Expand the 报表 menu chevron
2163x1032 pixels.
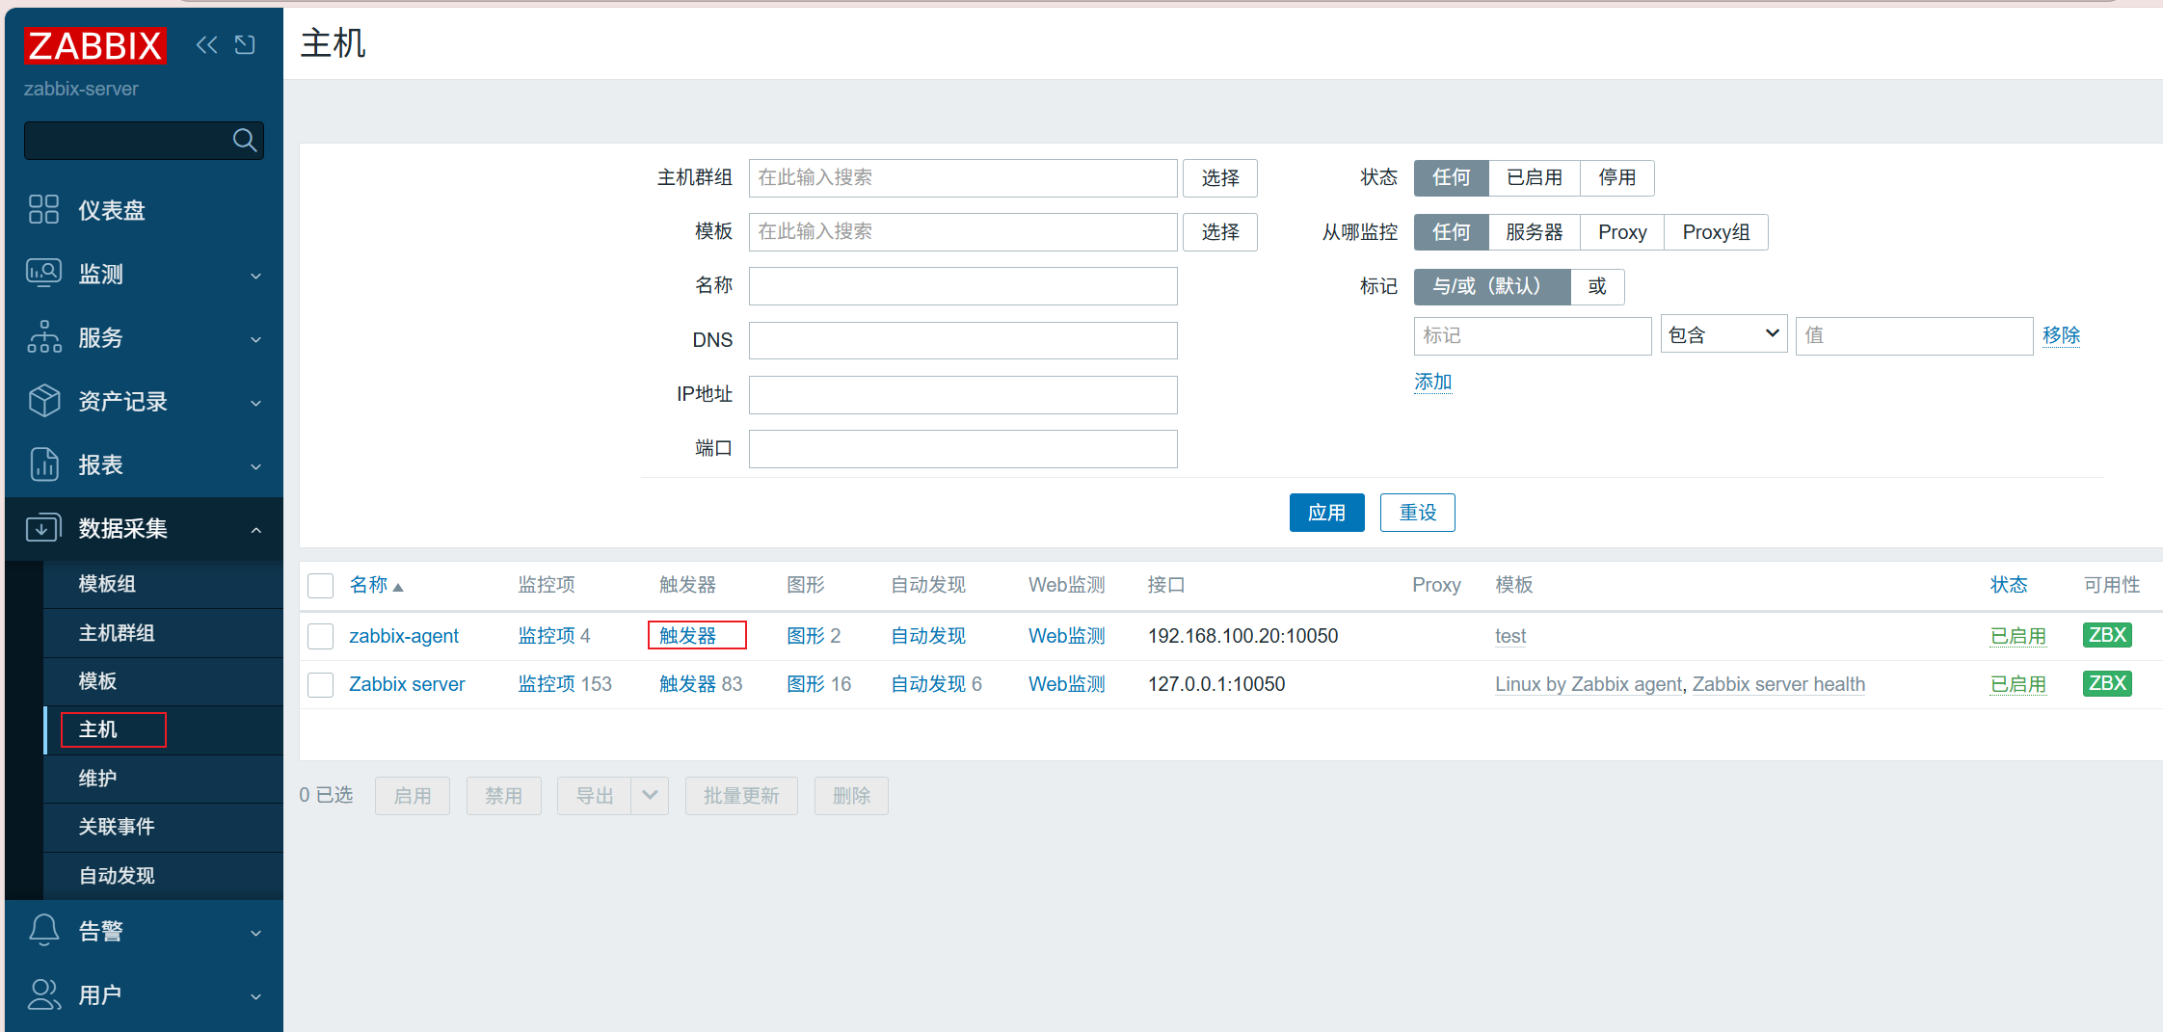[256, 466]
